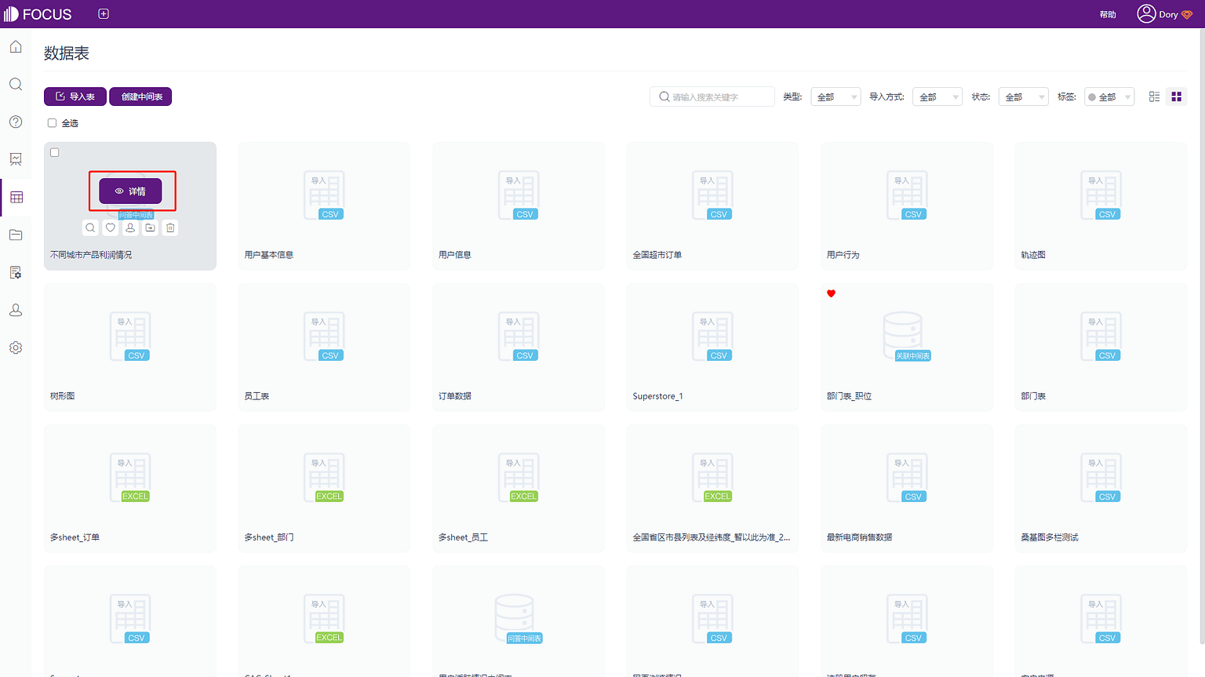The height and width of the screenshot is (677, 1205).
Task: Click the Dory user avatar icon
Action: pos(1146,14)
